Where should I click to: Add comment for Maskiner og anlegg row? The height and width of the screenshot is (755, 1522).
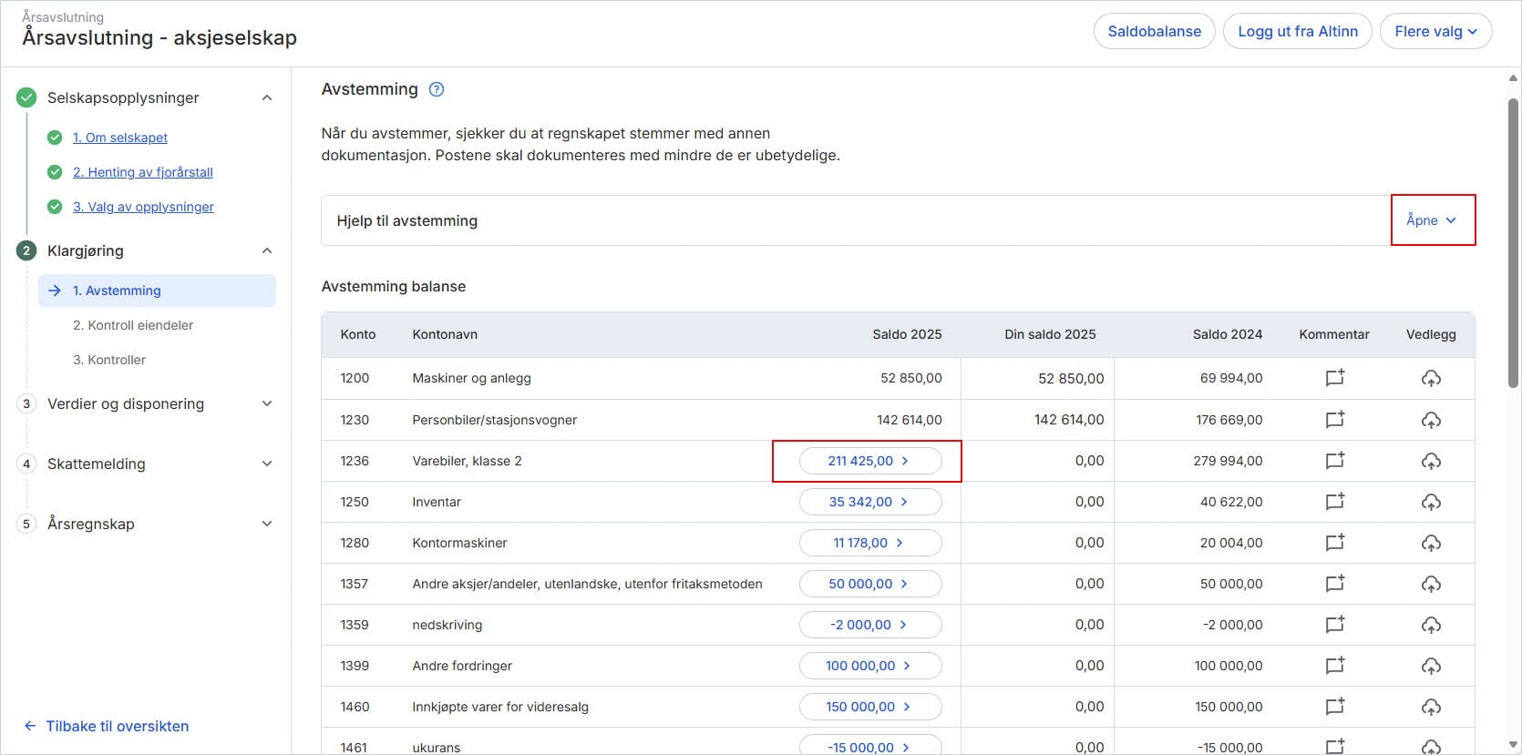click(x=1334, y=378)
